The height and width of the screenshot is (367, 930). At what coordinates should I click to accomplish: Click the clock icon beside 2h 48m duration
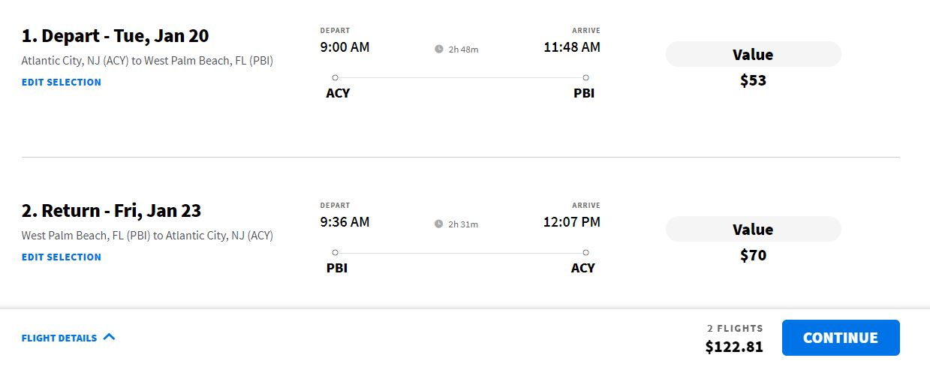[x=438, y=50]
